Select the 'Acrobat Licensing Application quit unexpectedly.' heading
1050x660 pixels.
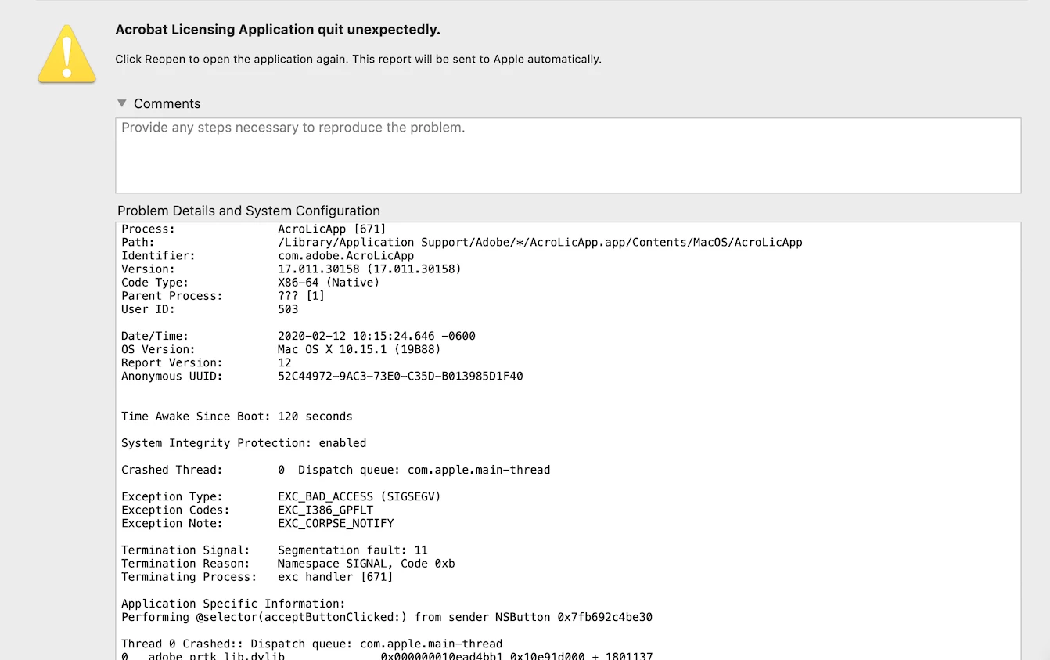(x=278, y=30)
